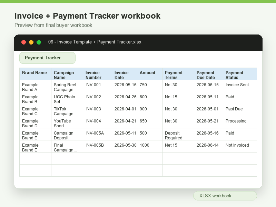Screen dimensions: 276x207
Task: Select the Payment Tracker sheet tab
Action: (47, 58)
